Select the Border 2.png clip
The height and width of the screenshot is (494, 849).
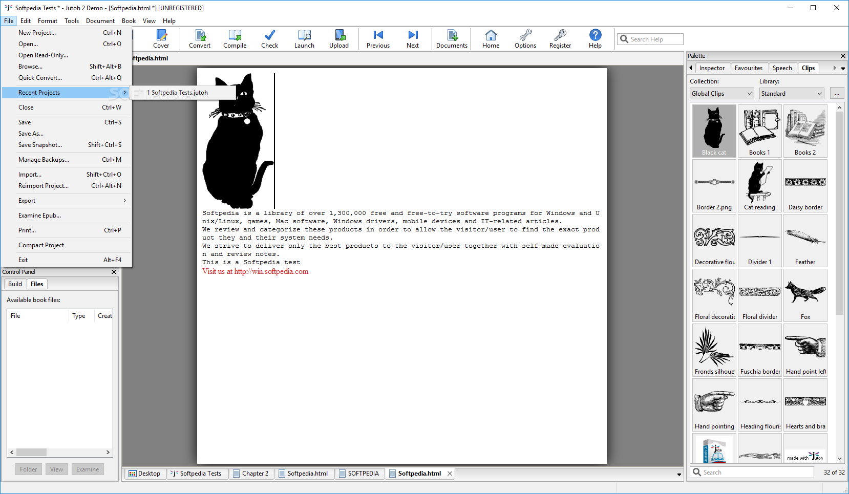tap(714, 185)
